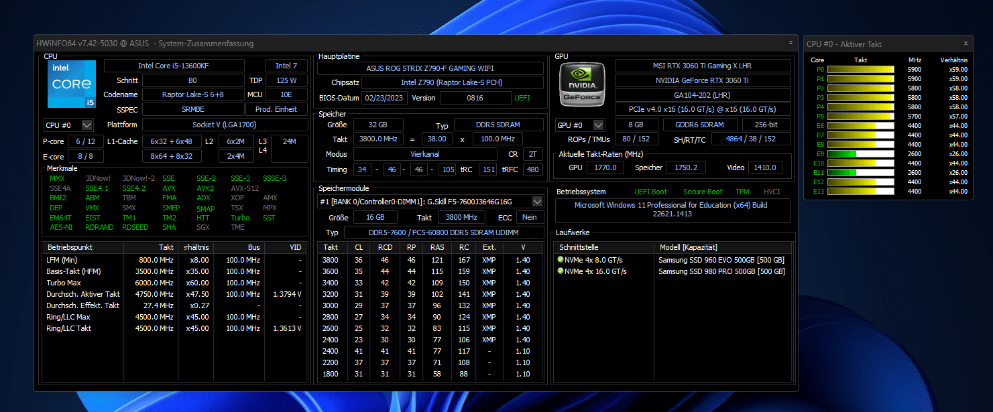Click the MMX feature label
993x412 pixels.
click(57, 178)
